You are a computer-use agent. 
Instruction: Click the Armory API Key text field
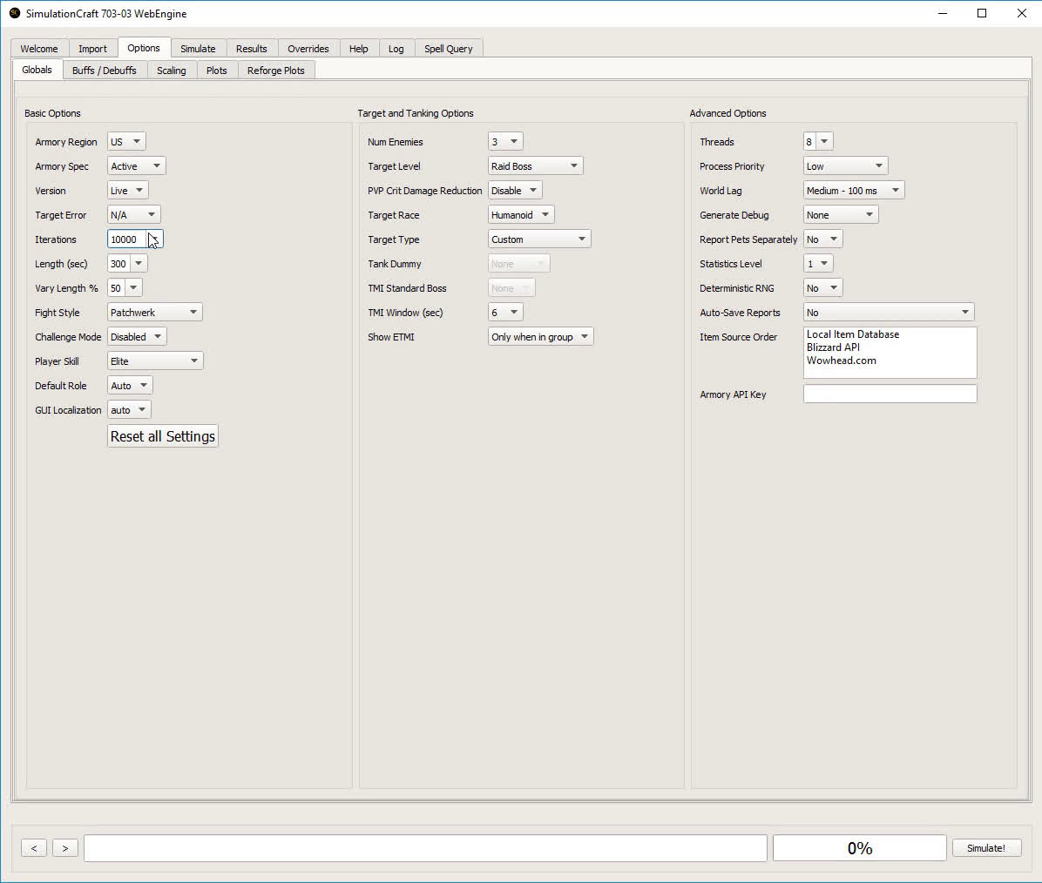click(890, 394)
